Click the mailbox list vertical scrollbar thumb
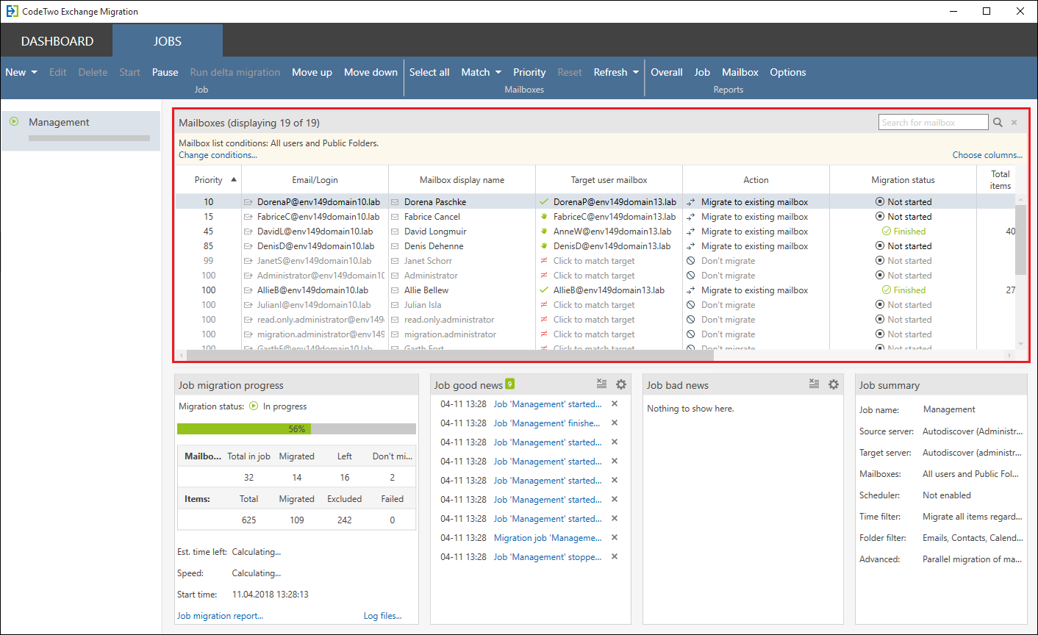This screenshot has width=1038, height=635. 1020,239
